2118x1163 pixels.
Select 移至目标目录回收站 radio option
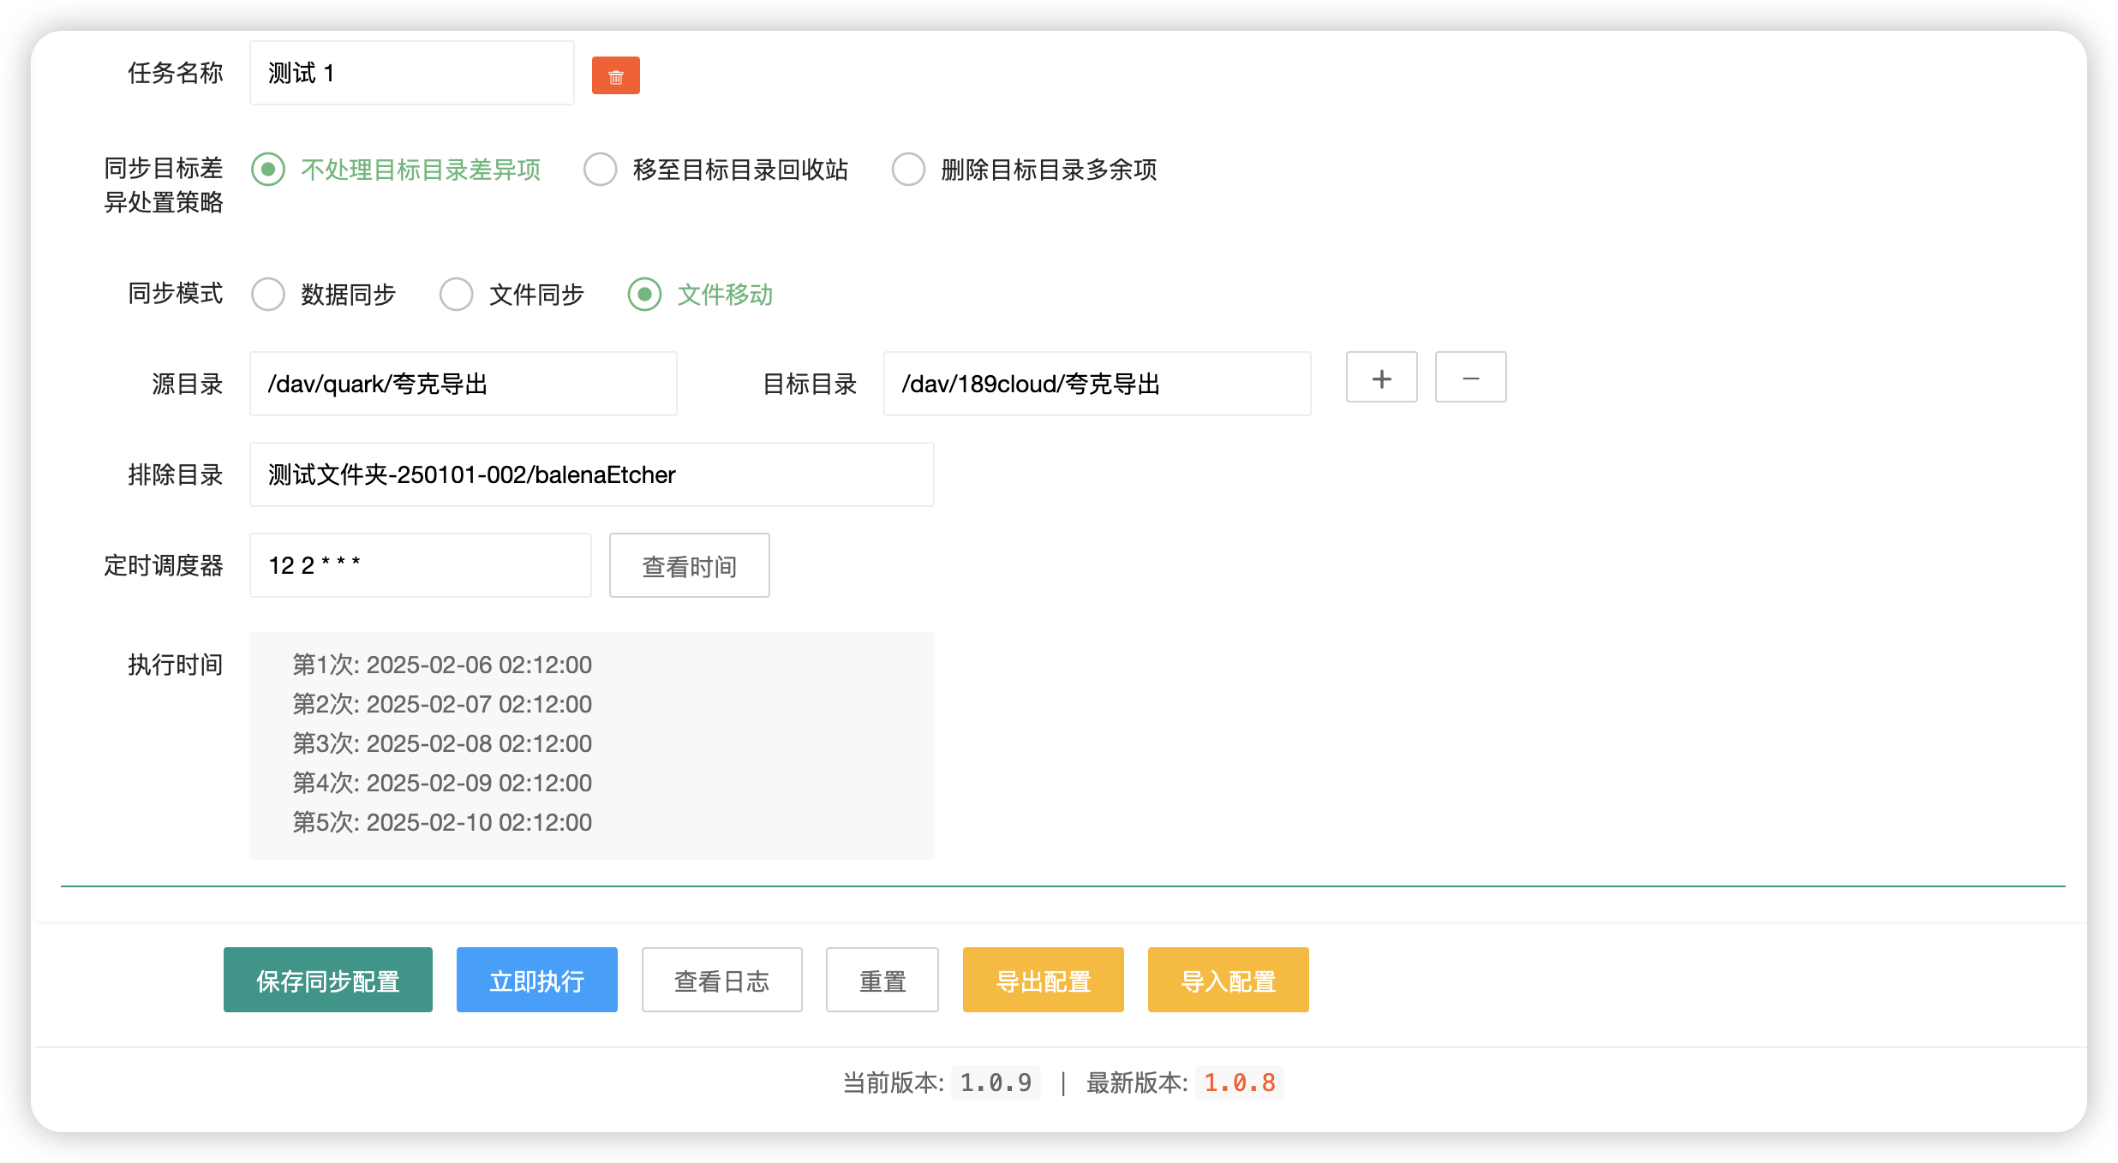(x=600, y=170)
